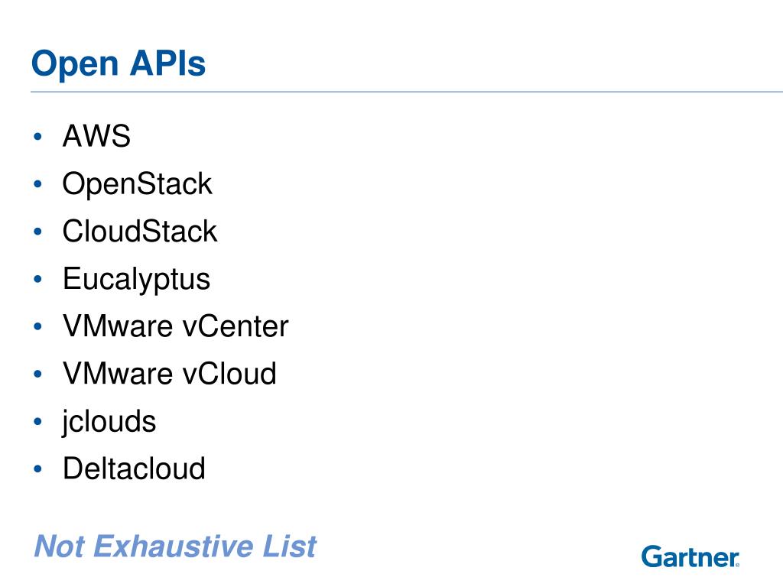The width and height of the screenshot is (783, 587).
Task: Click the "Open APIs" slide title
Action: (119, 65)
